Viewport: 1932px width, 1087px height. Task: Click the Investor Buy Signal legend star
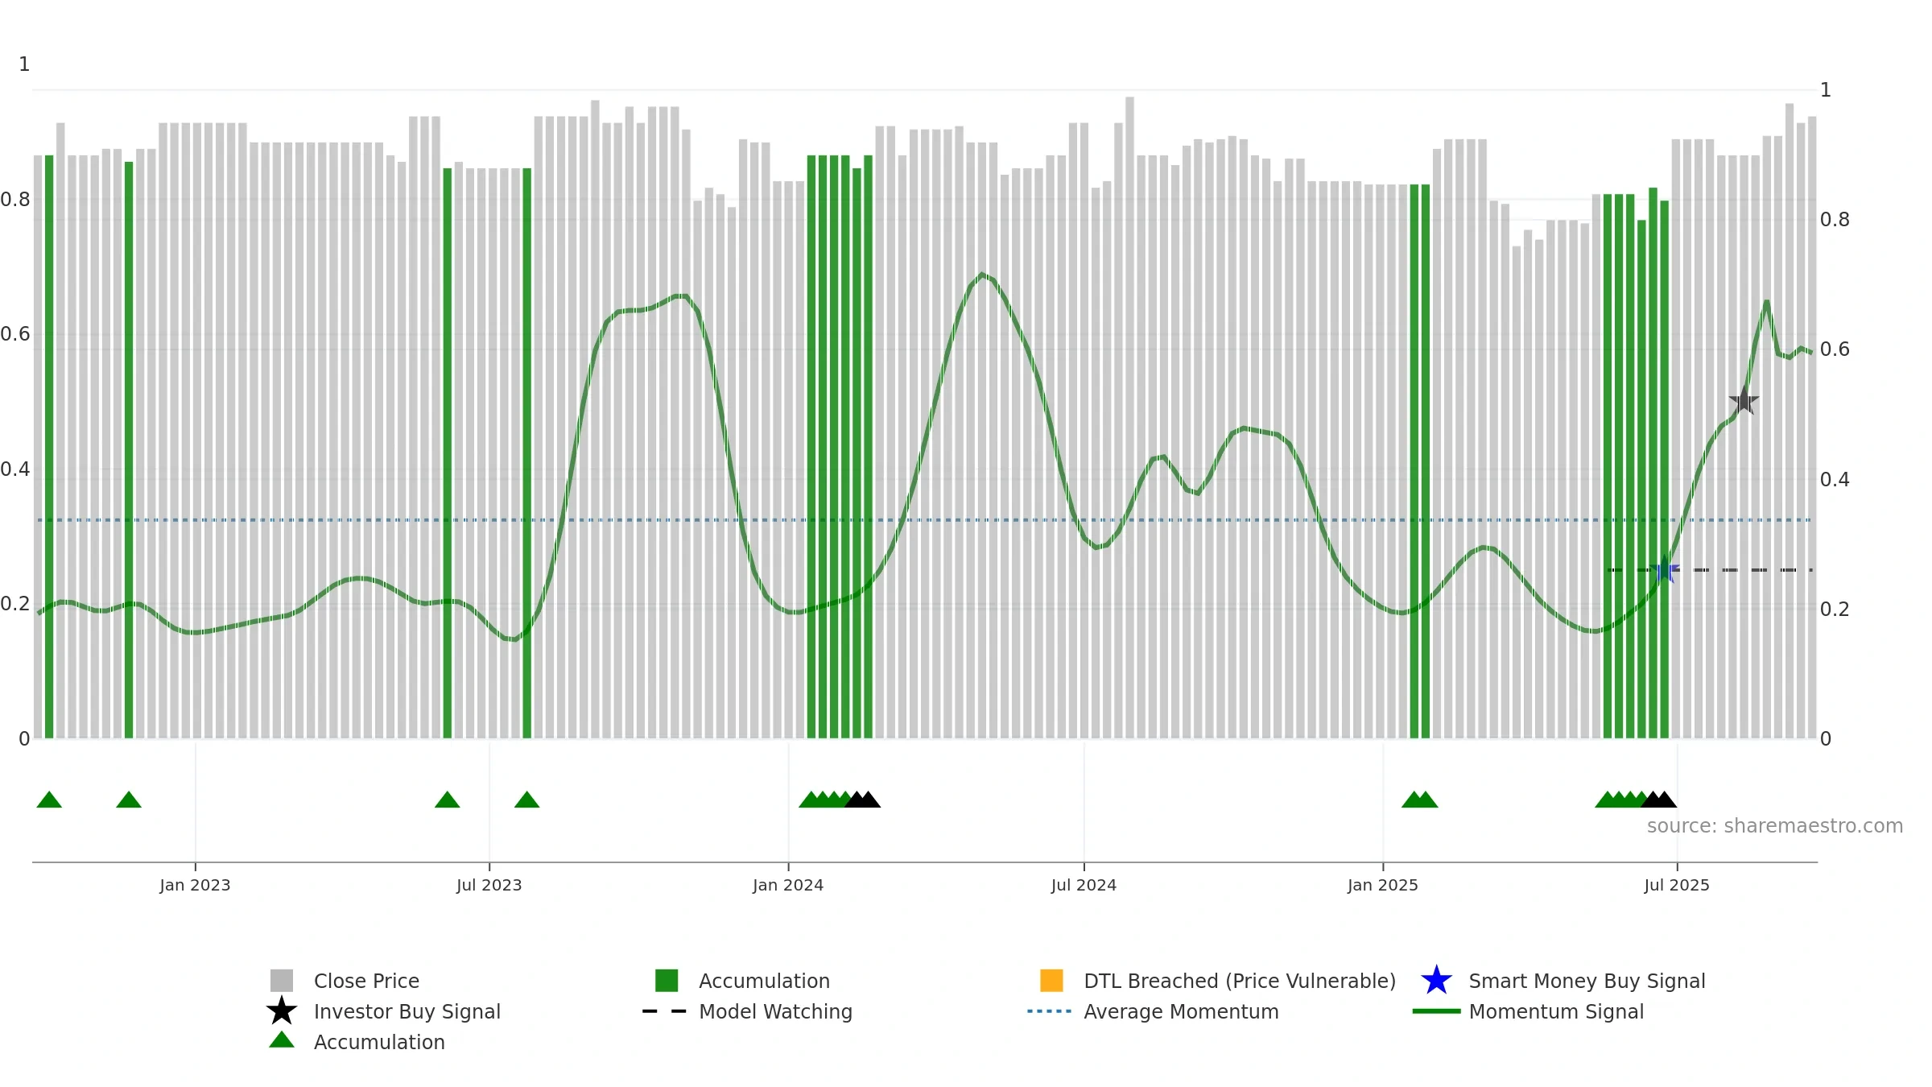282,1011
